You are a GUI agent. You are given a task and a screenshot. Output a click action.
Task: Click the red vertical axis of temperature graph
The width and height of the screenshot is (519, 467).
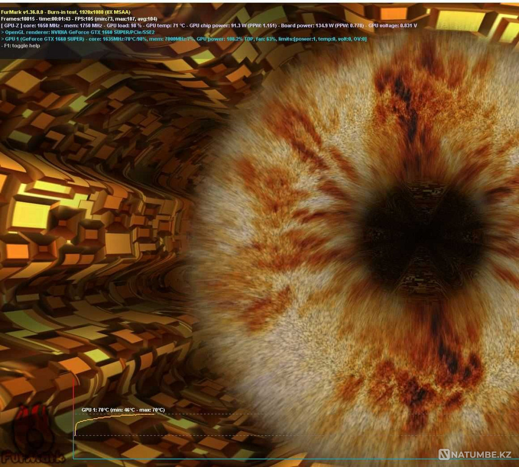tap(73, 415)
